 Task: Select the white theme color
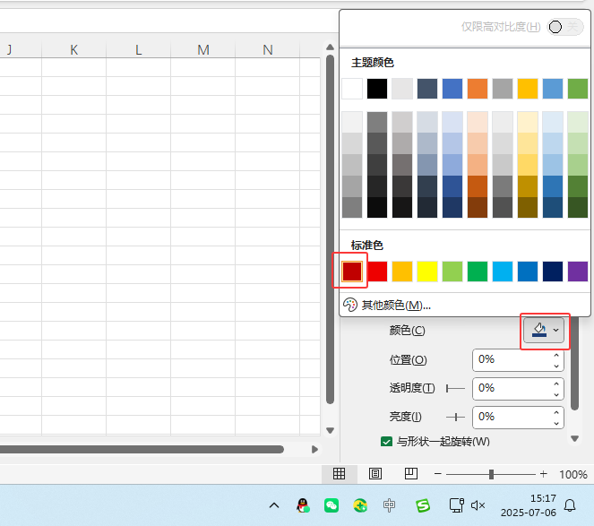(352, 89)
